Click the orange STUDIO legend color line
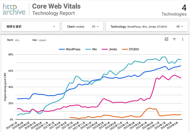The width and height of the screenshot is (190, 132). point(125,49)
